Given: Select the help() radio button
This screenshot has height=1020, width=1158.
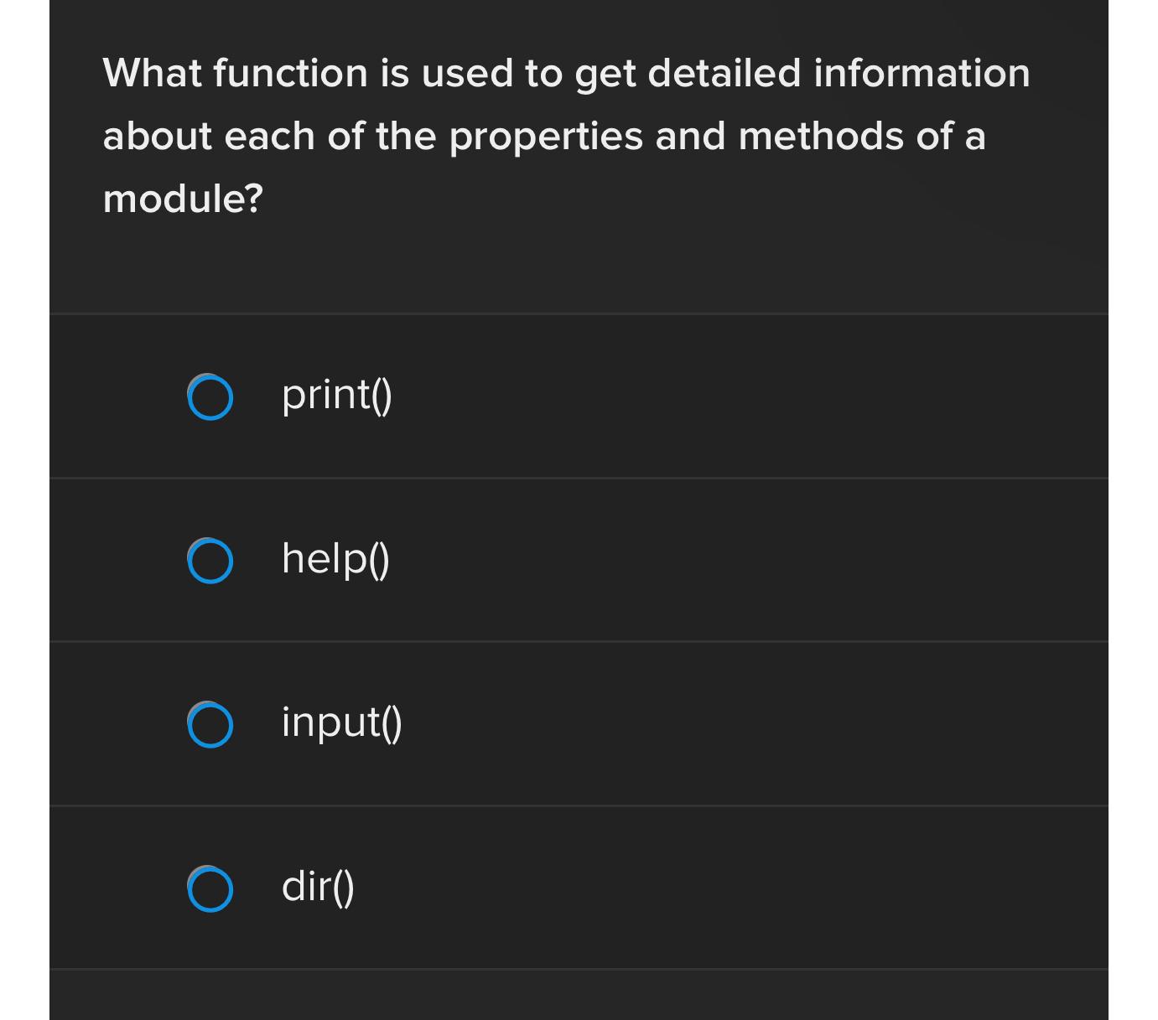Looking at the screenshot, I should [x=211, y=561].
